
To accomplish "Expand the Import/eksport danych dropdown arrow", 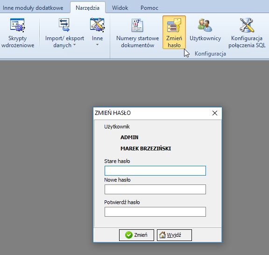I will coord(74,45).
